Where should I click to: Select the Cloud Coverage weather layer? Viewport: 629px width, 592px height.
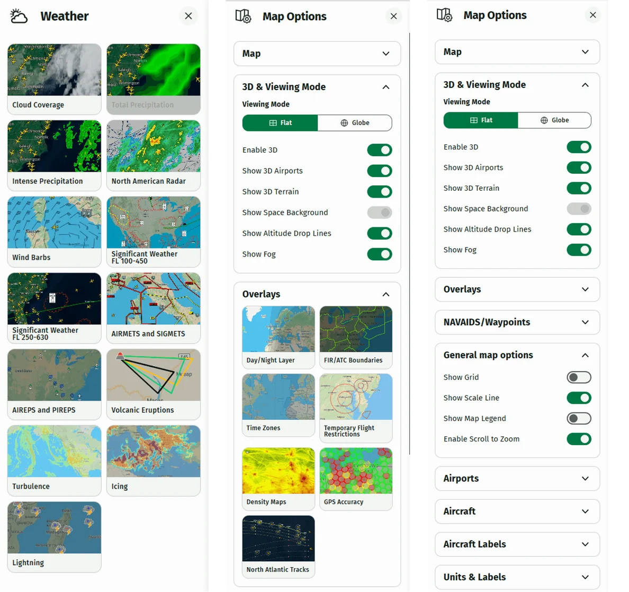point(54,79)
